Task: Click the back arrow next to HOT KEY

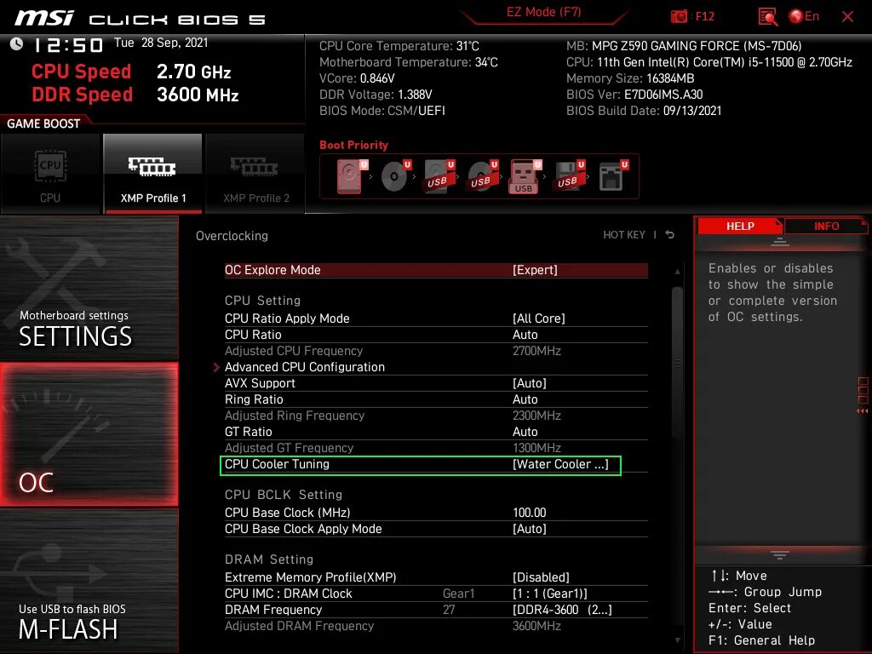Action: tap(670, 235)
